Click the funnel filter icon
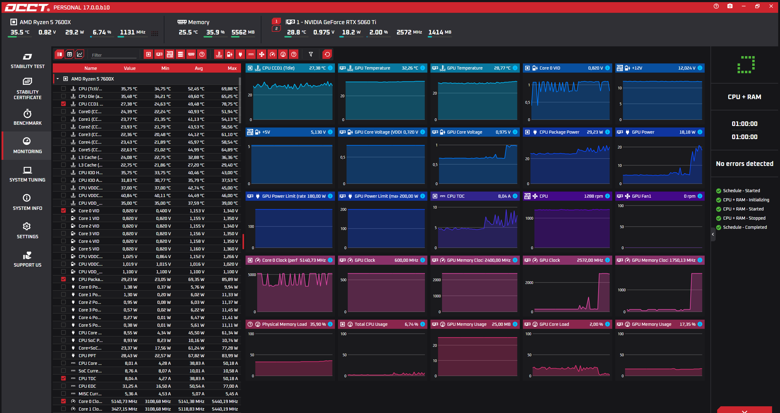 [311, 54]
